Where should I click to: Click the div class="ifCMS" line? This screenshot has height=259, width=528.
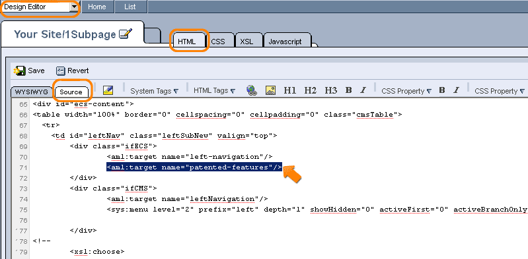(x=114, y=188)
